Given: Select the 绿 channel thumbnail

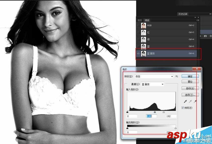Looking at the screenshot, I should click(x=143, y=40).
